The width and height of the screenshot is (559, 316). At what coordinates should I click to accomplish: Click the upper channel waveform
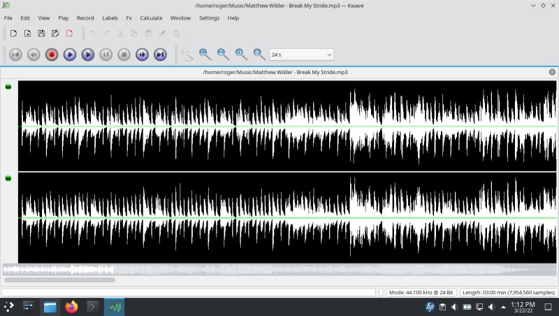287,126
